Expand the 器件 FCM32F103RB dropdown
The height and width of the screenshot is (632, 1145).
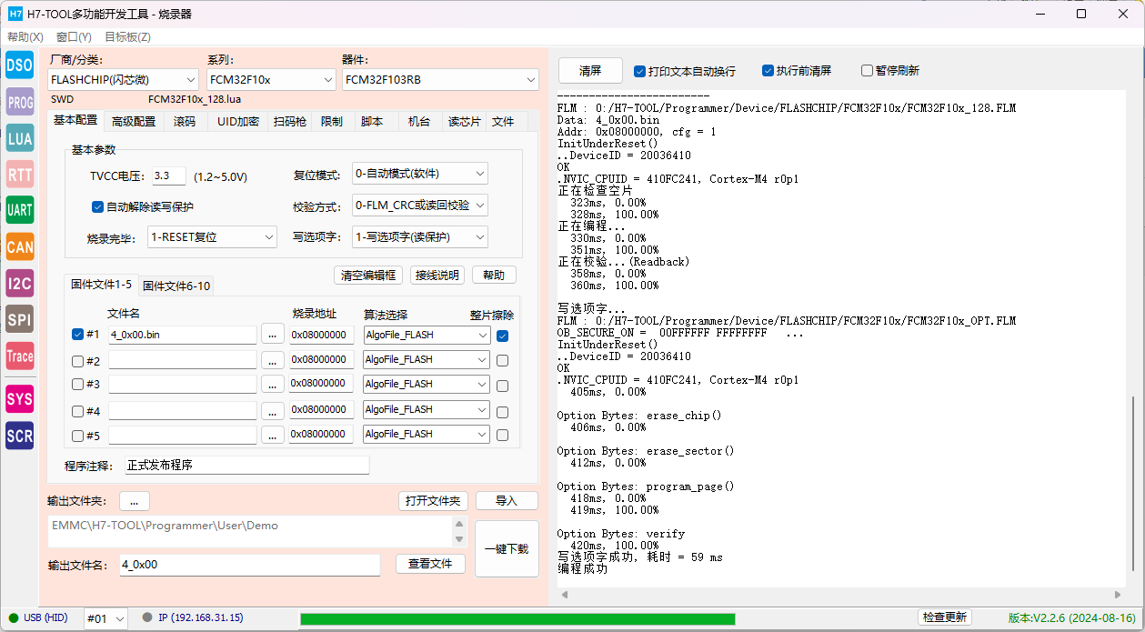(x=440, y=80)
